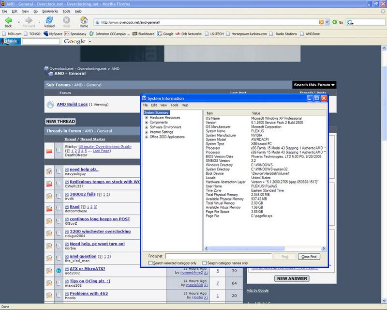Click the question-mark icon beside ATX or MicroATX
The image size is (387, 310).
pos(59,270)
